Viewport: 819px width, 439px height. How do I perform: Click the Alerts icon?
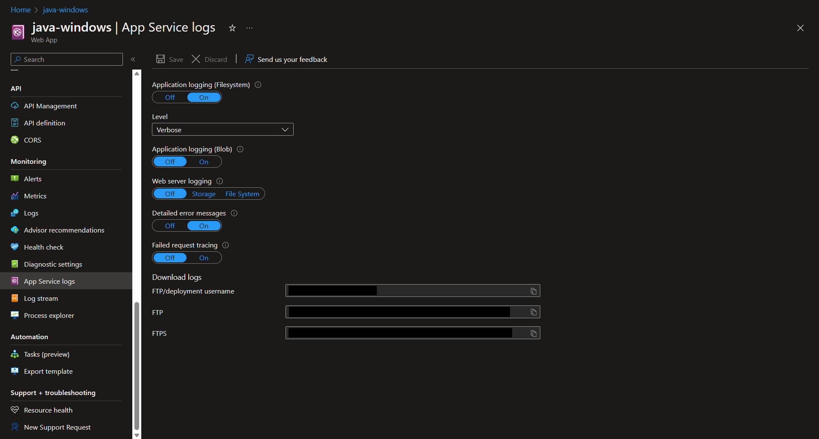point(15,179)
